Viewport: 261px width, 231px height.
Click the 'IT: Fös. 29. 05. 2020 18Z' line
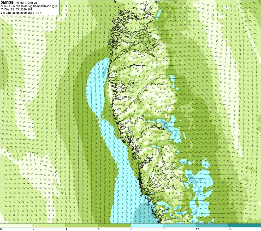(16, 9)
